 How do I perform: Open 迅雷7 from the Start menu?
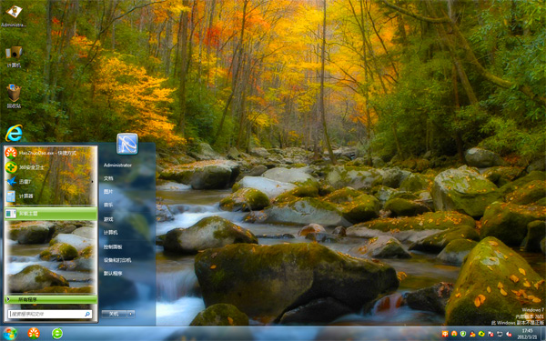point(50,182)
